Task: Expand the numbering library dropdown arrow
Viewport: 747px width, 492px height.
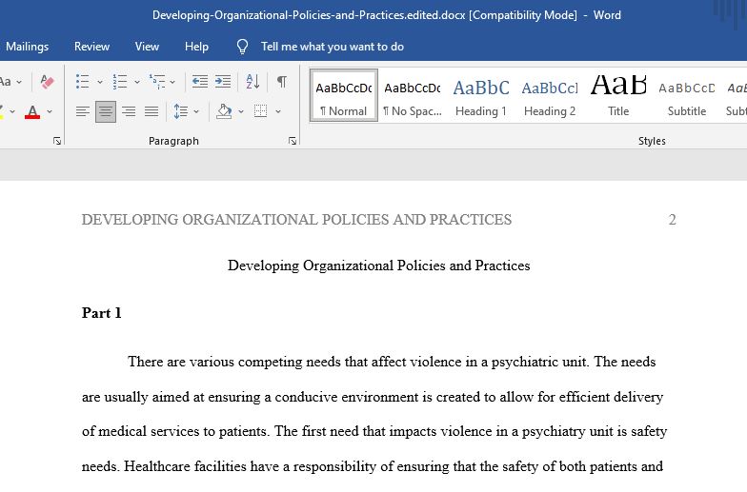Action: click(x=137, y=82)
